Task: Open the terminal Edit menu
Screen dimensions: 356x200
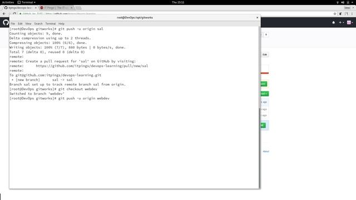Action: (20, 23)
